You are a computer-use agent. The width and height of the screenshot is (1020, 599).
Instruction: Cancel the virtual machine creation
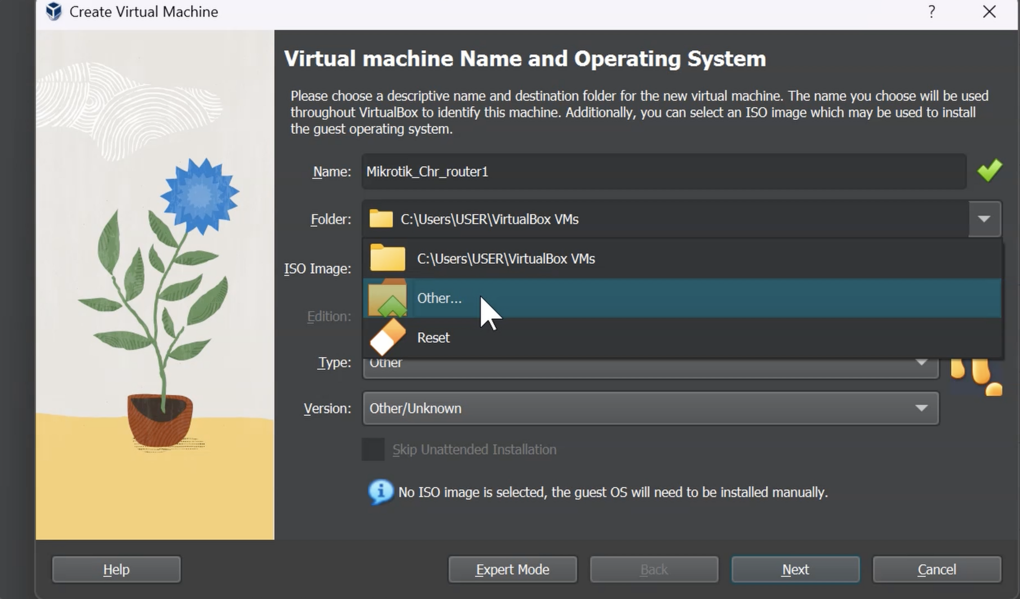[937, 569]
